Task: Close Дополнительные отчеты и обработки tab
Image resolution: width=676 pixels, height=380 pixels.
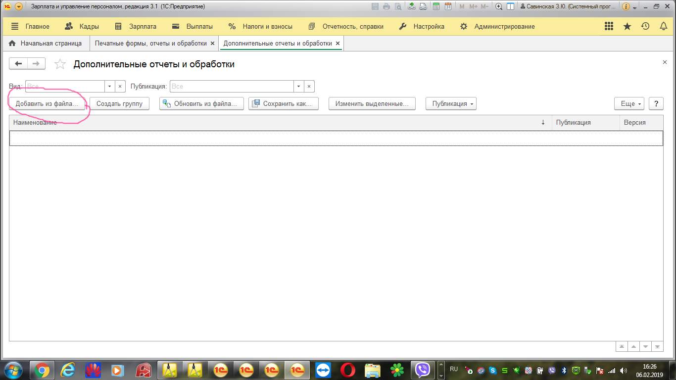Action: click(x=338, y=44)
